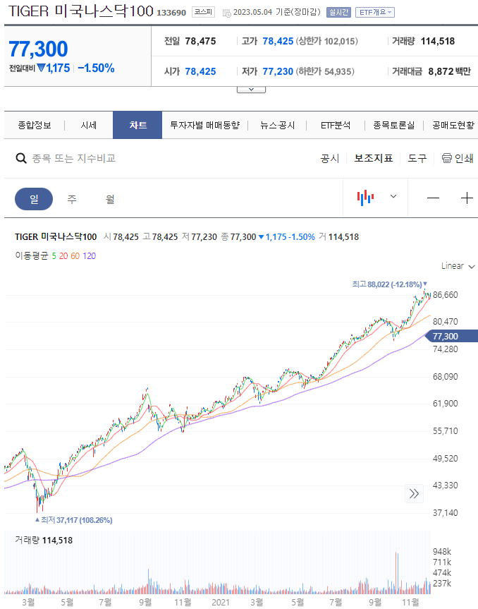The image size is (478, 609).
Task: Click the stock code 133690
Action: [171, 13]
